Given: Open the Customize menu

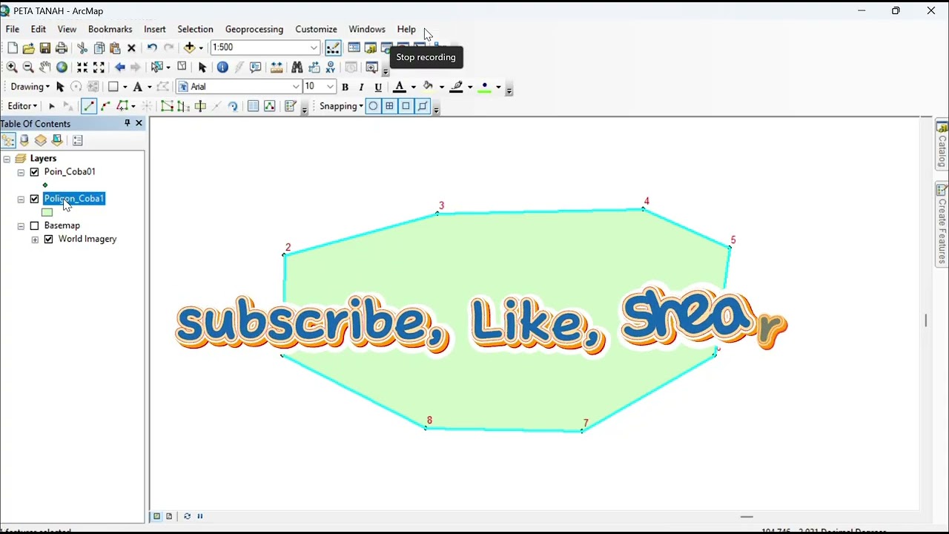Looking at the screenshot, I should tap(316, 29).
